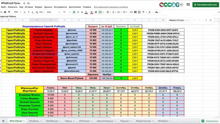Format cell as percent

(29, 12)
